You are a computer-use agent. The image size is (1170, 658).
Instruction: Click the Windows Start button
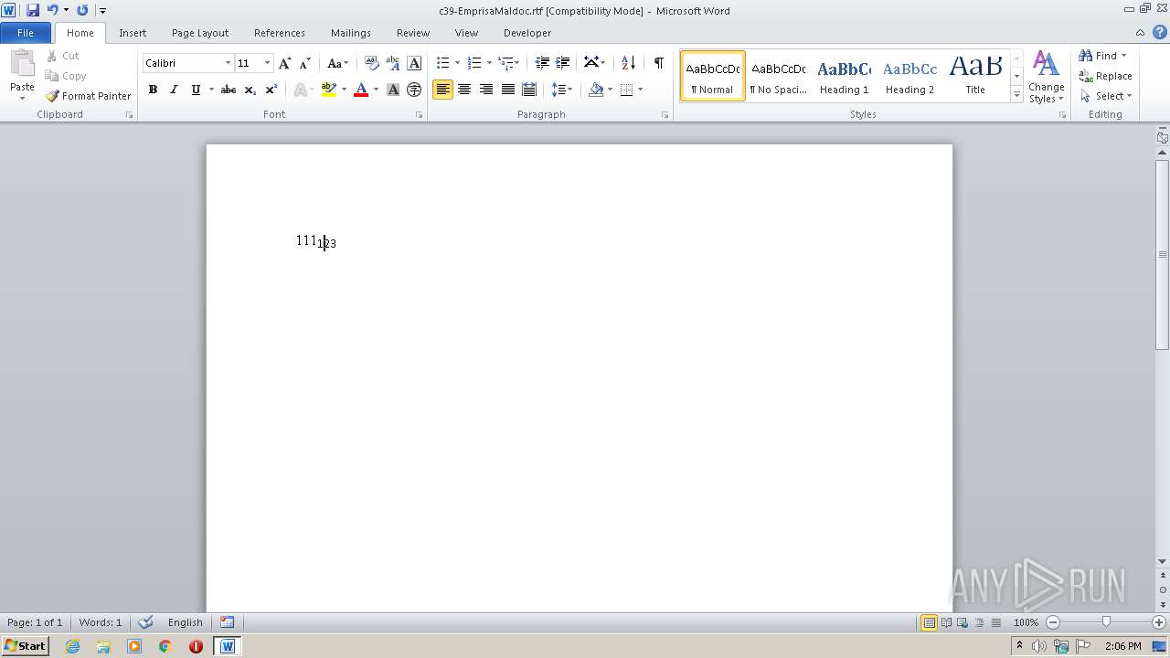coord(25,646)
